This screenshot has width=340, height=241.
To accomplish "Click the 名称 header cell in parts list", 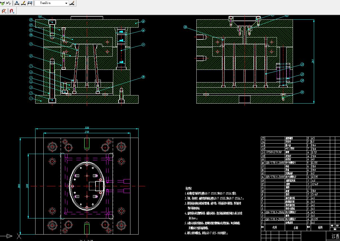I will 296,227.
